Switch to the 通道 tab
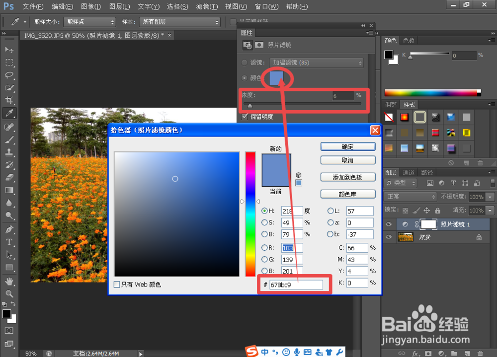Viewport: 497px width, 357px height. (x=409, y=172)
